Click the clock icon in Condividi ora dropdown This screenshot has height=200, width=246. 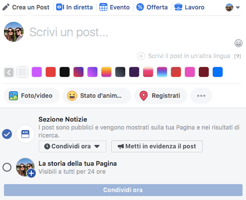(47, 146)
